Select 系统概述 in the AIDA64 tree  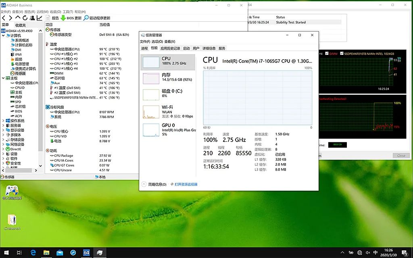pyautogui.click(x=20, y=40)
